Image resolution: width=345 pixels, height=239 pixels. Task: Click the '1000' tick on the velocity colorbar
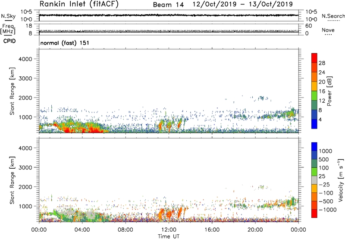326,151
